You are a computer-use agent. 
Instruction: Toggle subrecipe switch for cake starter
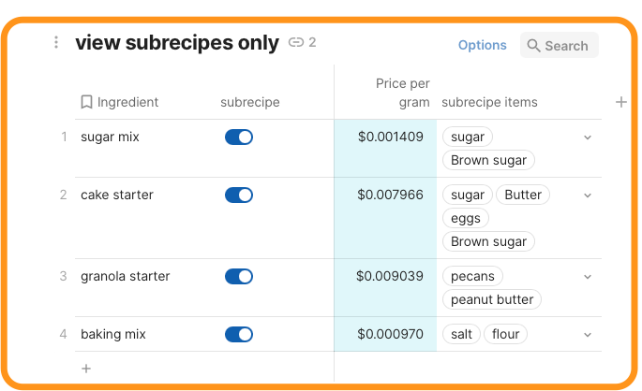point(239,195)
